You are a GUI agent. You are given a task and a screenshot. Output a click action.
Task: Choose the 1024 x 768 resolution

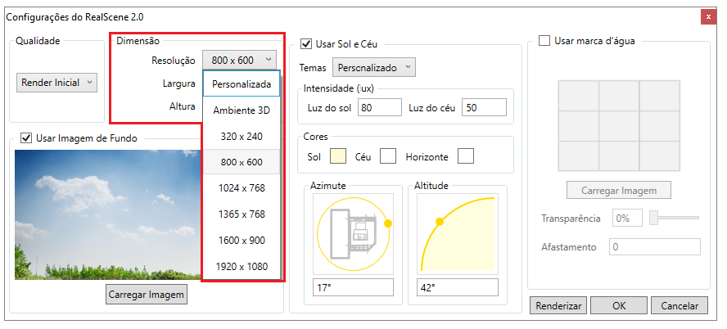pos(241,188)
